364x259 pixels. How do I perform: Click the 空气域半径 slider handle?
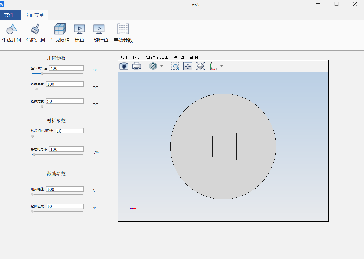(x=42, y=73)
